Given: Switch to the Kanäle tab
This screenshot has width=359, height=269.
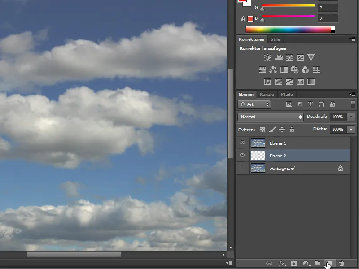Looking at the screenshot, I should pyautogui.click(x=267, y=95).
